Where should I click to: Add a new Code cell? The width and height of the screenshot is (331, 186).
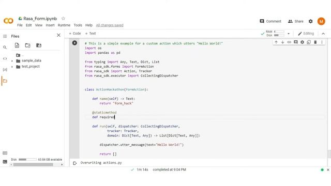pyautogui.click(x=74, y=33)
